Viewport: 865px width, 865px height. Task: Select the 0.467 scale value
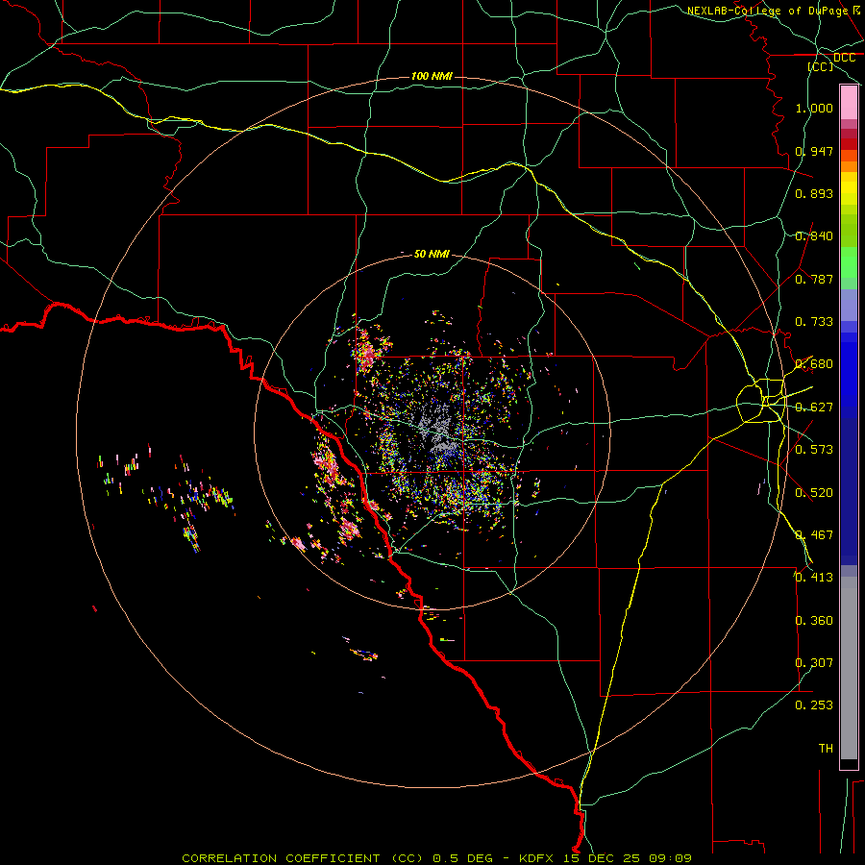pyautogui.click(x=814, y=535)
